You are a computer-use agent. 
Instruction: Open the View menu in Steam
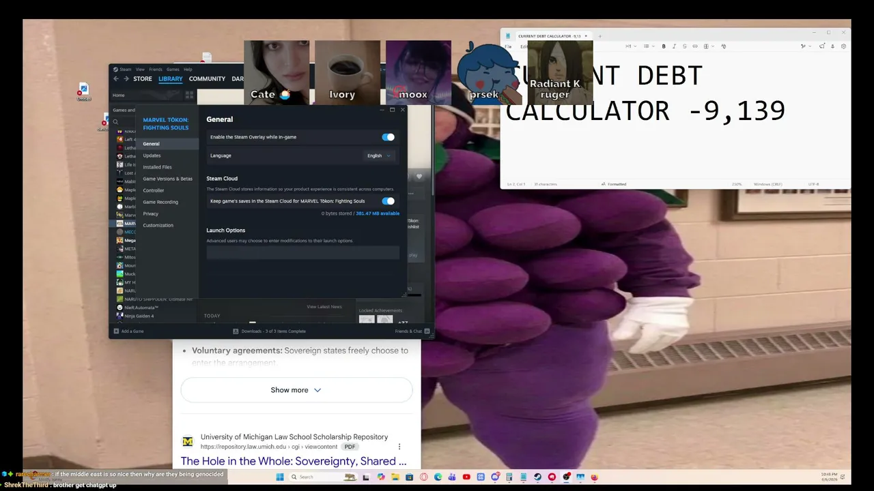[140, 69]
